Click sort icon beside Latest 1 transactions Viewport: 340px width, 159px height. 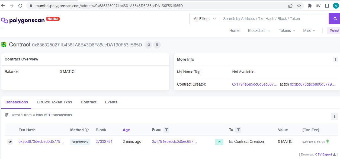[x=7, y=115]
